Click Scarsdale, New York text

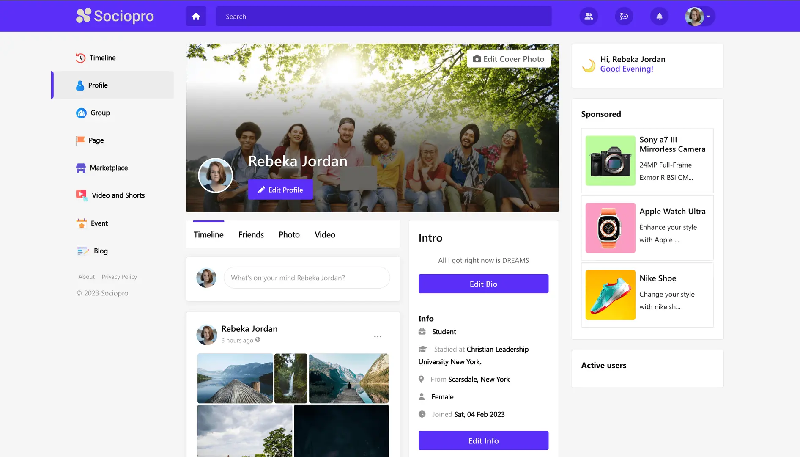coord(479,379)
